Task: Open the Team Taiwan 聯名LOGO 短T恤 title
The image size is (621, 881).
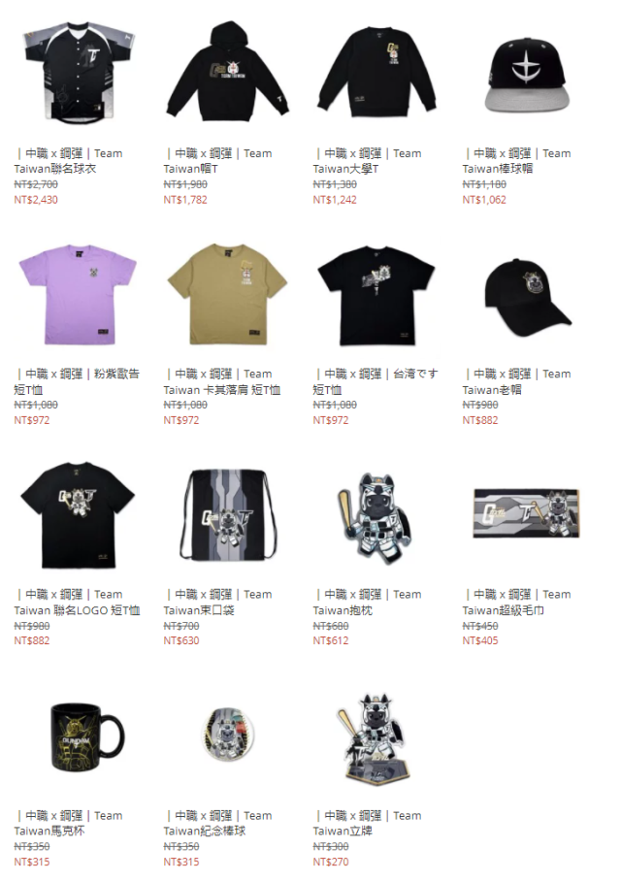Action: (77, 603)
